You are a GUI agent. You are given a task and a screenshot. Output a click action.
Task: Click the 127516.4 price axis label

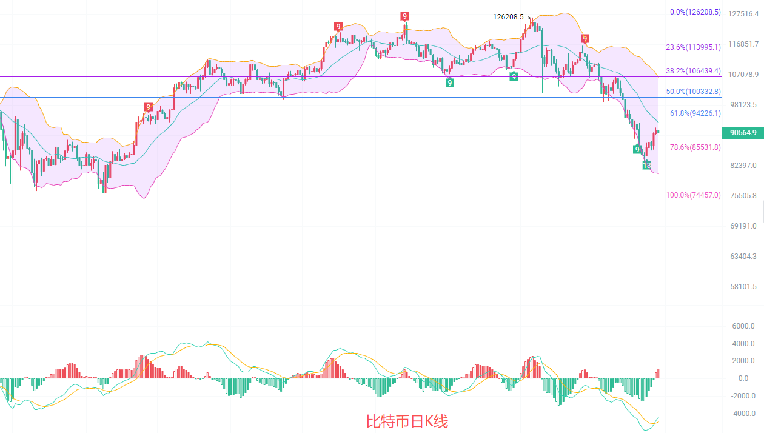[x=743, y=13]
